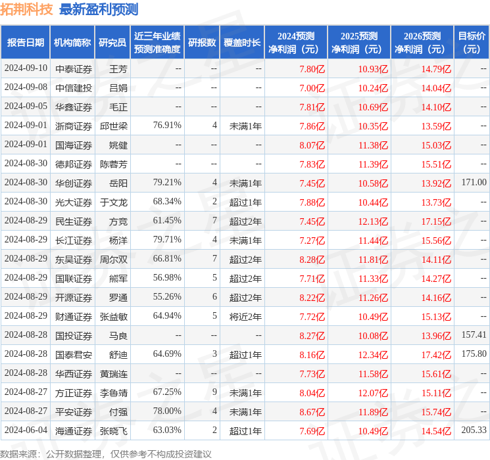Screen dimensions: 490x460
Task: Click the 2025预测净利润 column header
Action: [x=359, y=43]
